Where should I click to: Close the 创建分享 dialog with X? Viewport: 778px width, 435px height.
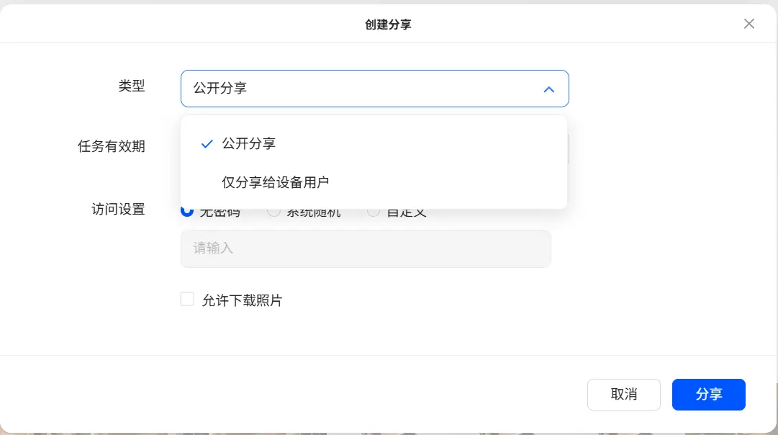pos(748,24)
